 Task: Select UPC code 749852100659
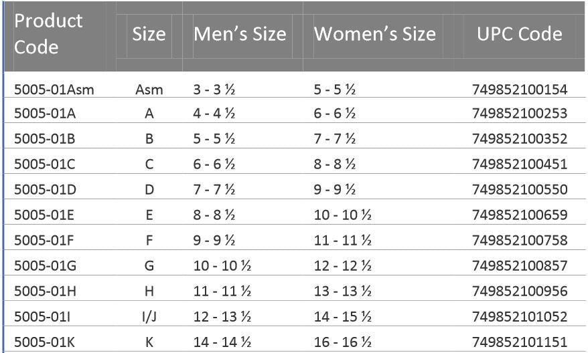[520, 215]
